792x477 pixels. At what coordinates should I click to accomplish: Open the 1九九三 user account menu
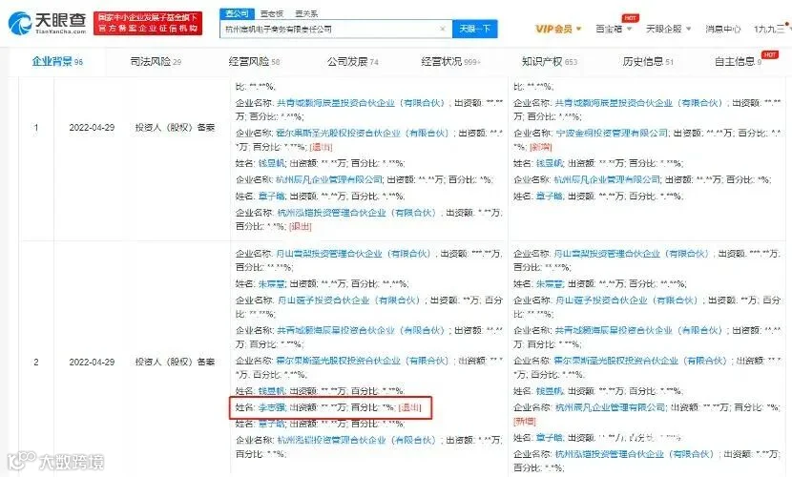tap(771, 29)
